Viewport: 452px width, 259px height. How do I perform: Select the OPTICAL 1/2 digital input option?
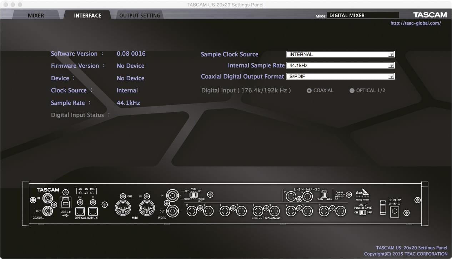pyautogui.click(x=352, y=91)
